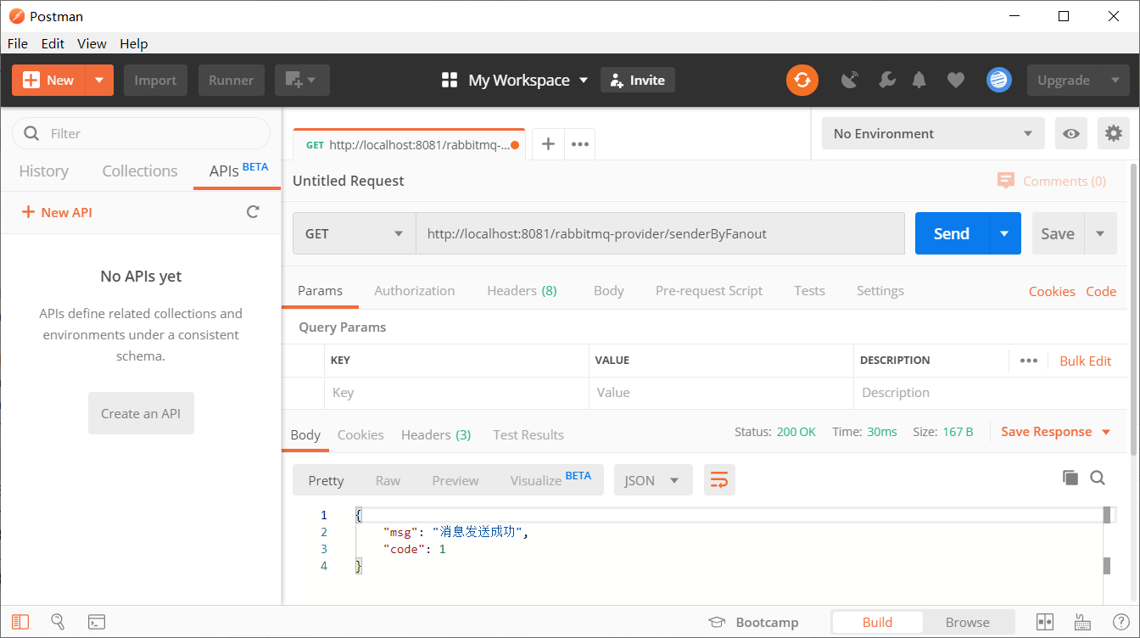Click the sync status icon
1140x638 pixels.
pyautogui.click(x=802, y=81)
